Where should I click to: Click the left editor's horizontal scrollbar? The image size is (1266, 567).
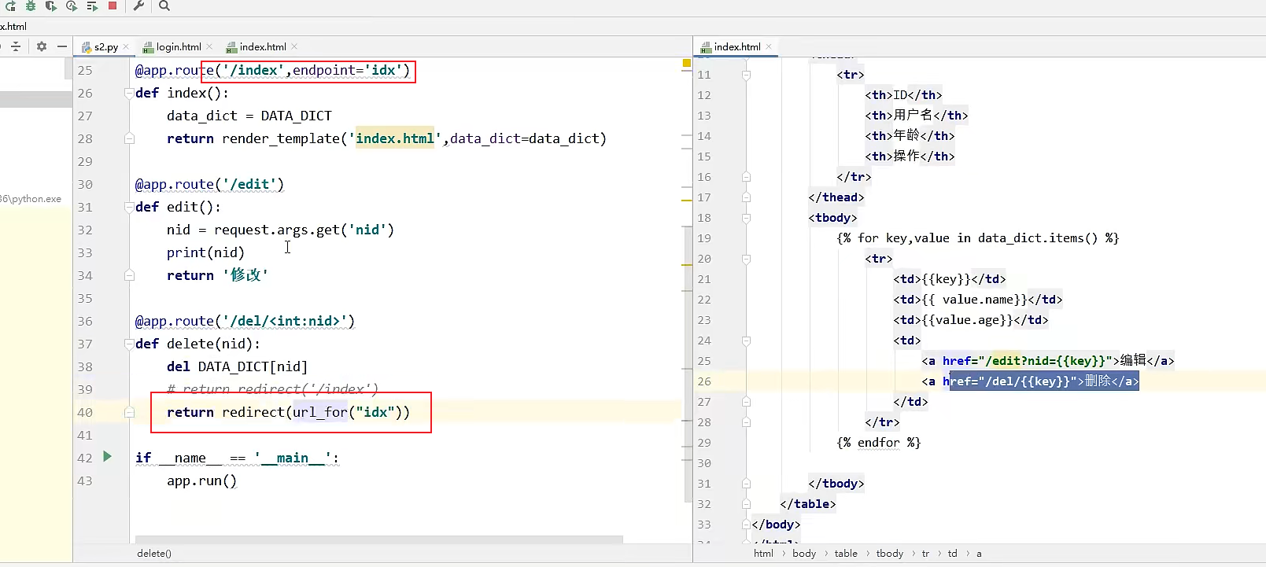378,539
